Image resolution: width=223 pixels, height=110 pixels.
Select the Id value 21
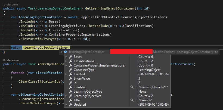click(x=140, y=83)
